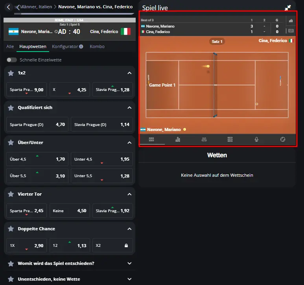Open the head-to-head players tab icon
The image size is (304, 285).
[x=204, y=139]
